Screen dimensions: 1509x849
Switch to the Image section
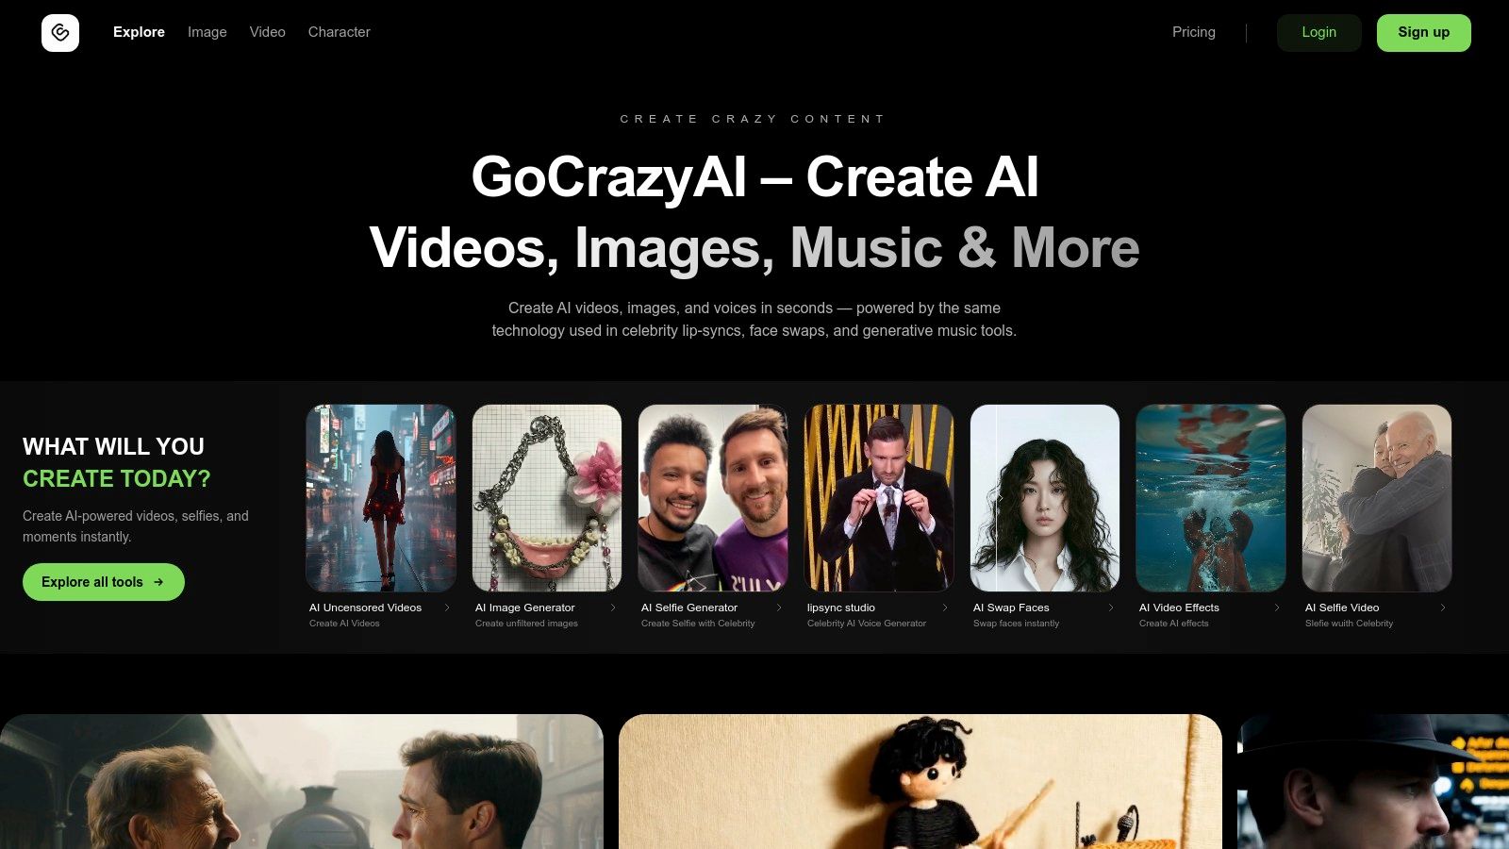[207, 32]
